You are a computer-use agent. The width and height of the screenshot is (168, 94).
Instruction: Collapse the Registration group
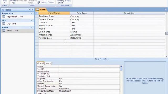[x=31, y=13]
